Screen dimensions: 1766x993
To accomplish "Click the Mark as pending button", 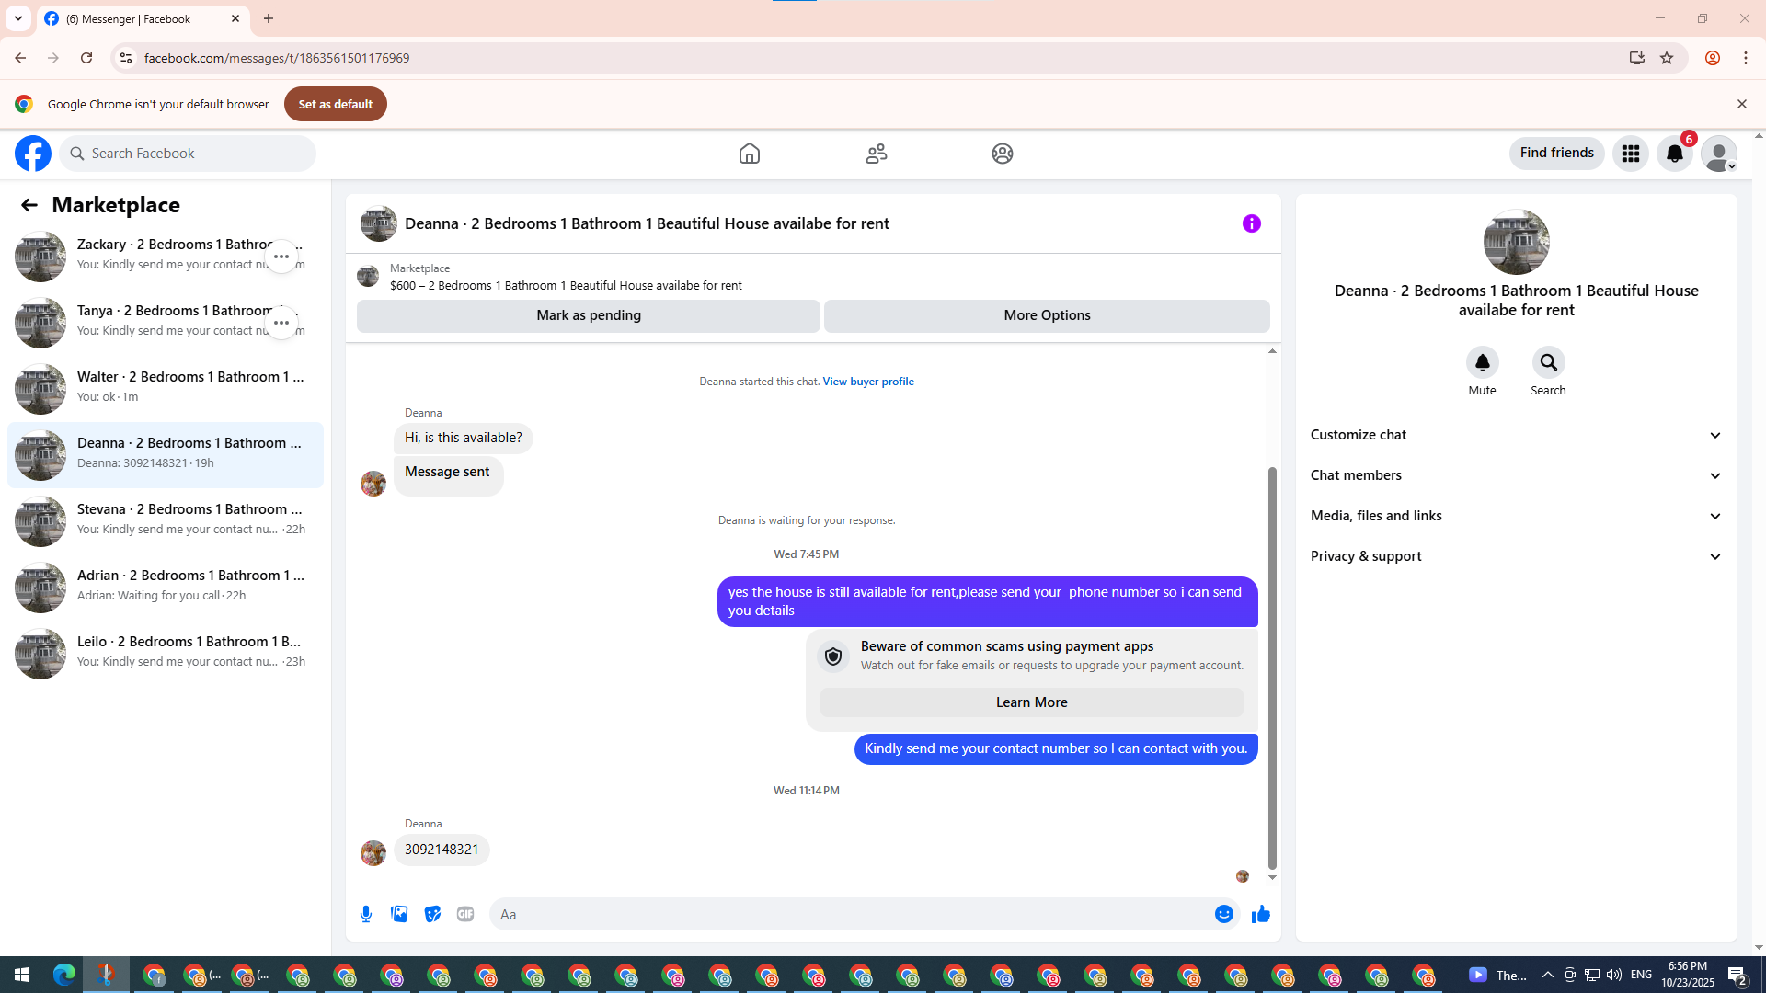I will 588,315.
